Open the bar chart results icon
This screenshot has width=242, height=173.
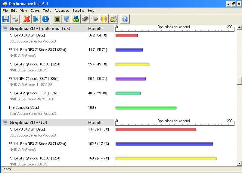36,19
